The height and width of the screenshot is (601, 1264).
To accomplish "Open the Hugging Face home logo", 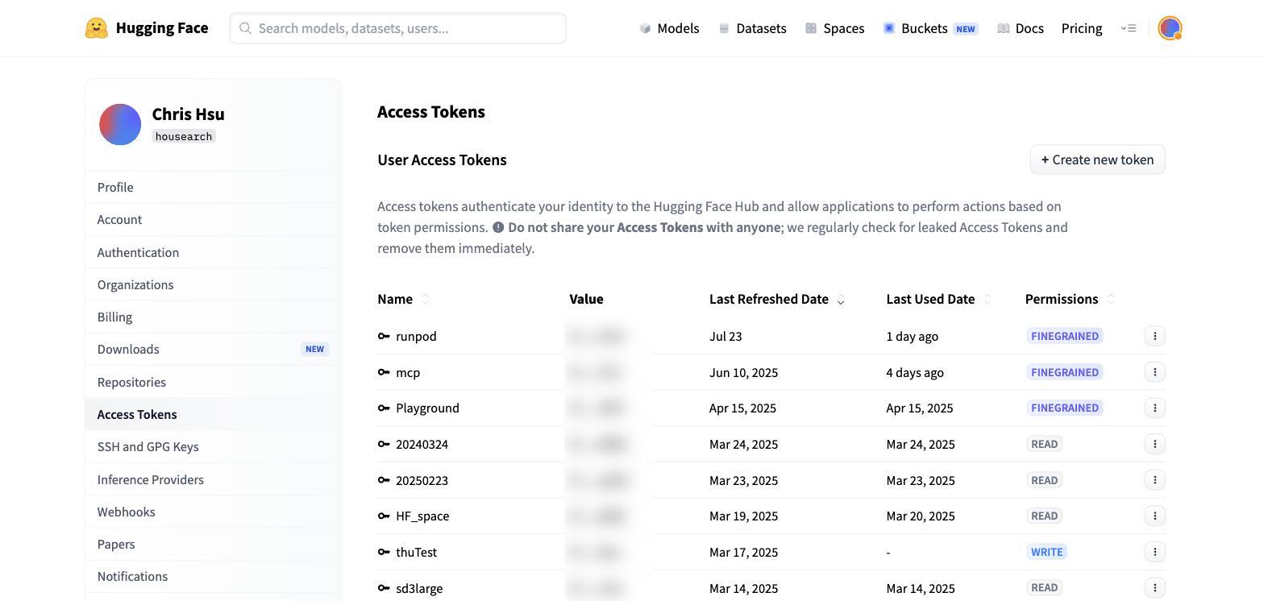I will pyautogui.click(x=147, y=28).
